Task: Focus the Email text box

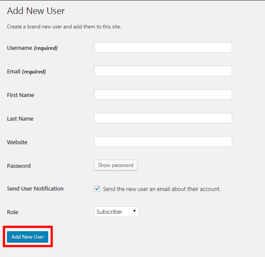Action: tap(163, 71)
